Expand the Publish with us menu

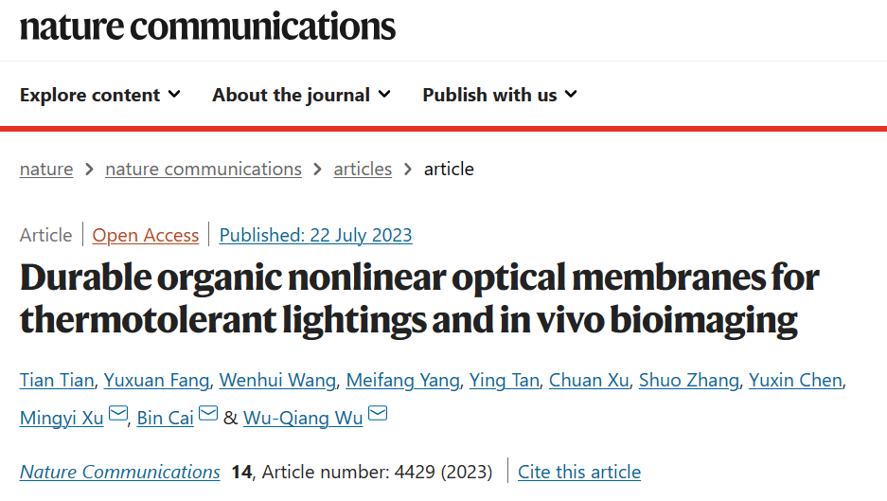(x=500, y=95)
